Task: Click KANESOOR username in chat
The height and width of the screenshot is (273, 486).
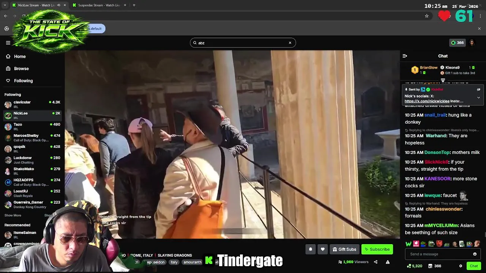Action: coord(437,179)
